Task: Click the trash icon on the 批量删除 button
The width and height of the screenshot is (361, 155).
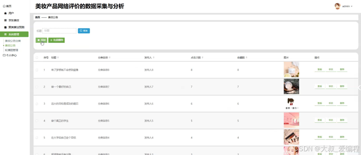Action: pyautogui.click(x=51, y=40)
